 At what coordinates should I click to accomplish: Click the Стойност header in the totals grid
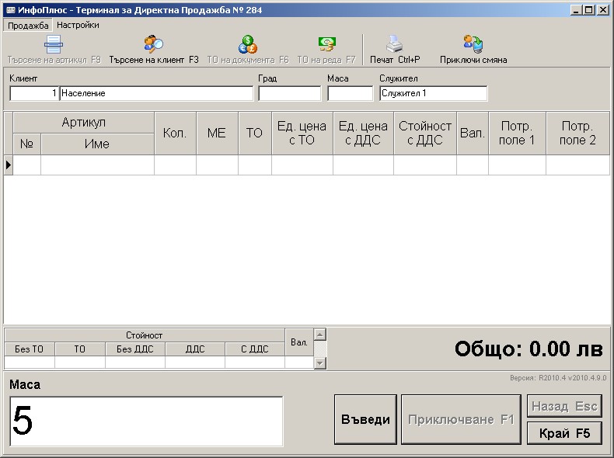click(144, 335)
